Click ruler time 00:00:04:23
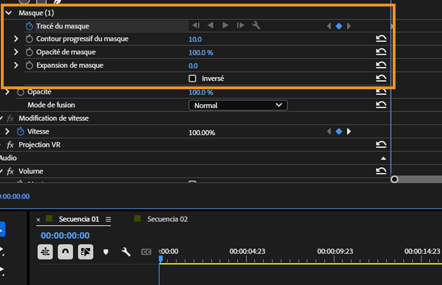The width and height of the screenshot is (442, 285). (x=247, y=251)
